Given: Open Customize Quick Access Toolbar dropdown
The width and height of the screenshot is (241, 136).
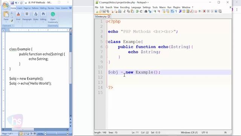Looking at the screenshot, I should point(26,3).
